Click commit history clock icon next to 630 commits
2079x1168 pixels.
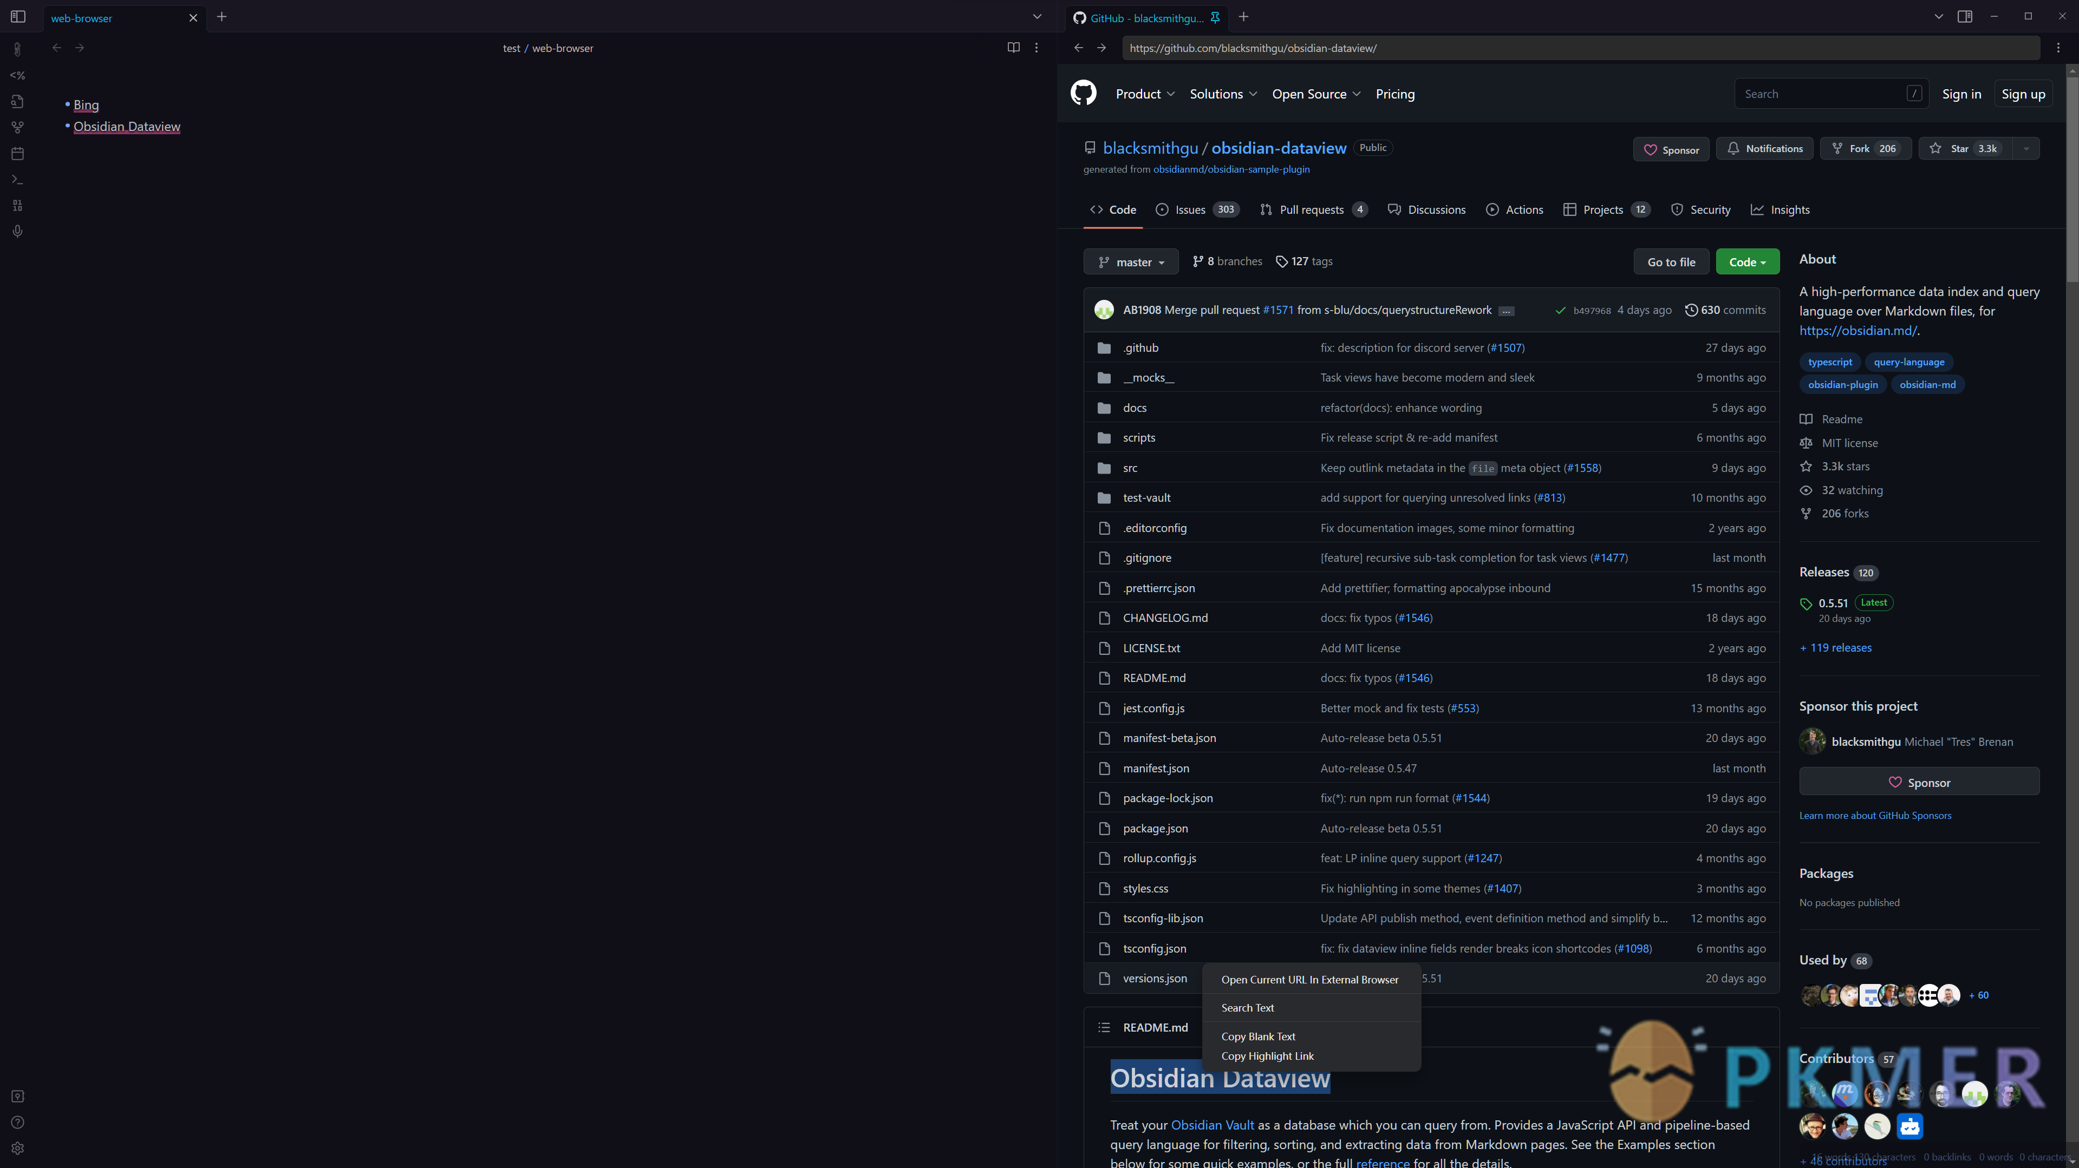tap(1691, 310)
